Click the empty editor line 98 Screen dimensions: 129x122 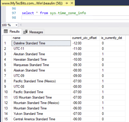tap(75, 18)
